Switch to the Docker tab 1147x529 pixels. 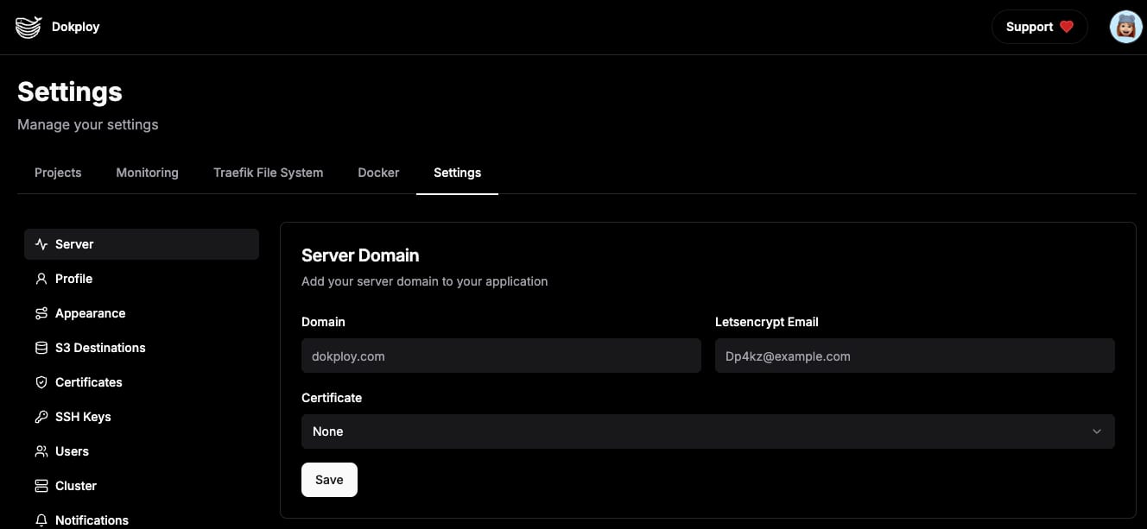pos(378,173)
